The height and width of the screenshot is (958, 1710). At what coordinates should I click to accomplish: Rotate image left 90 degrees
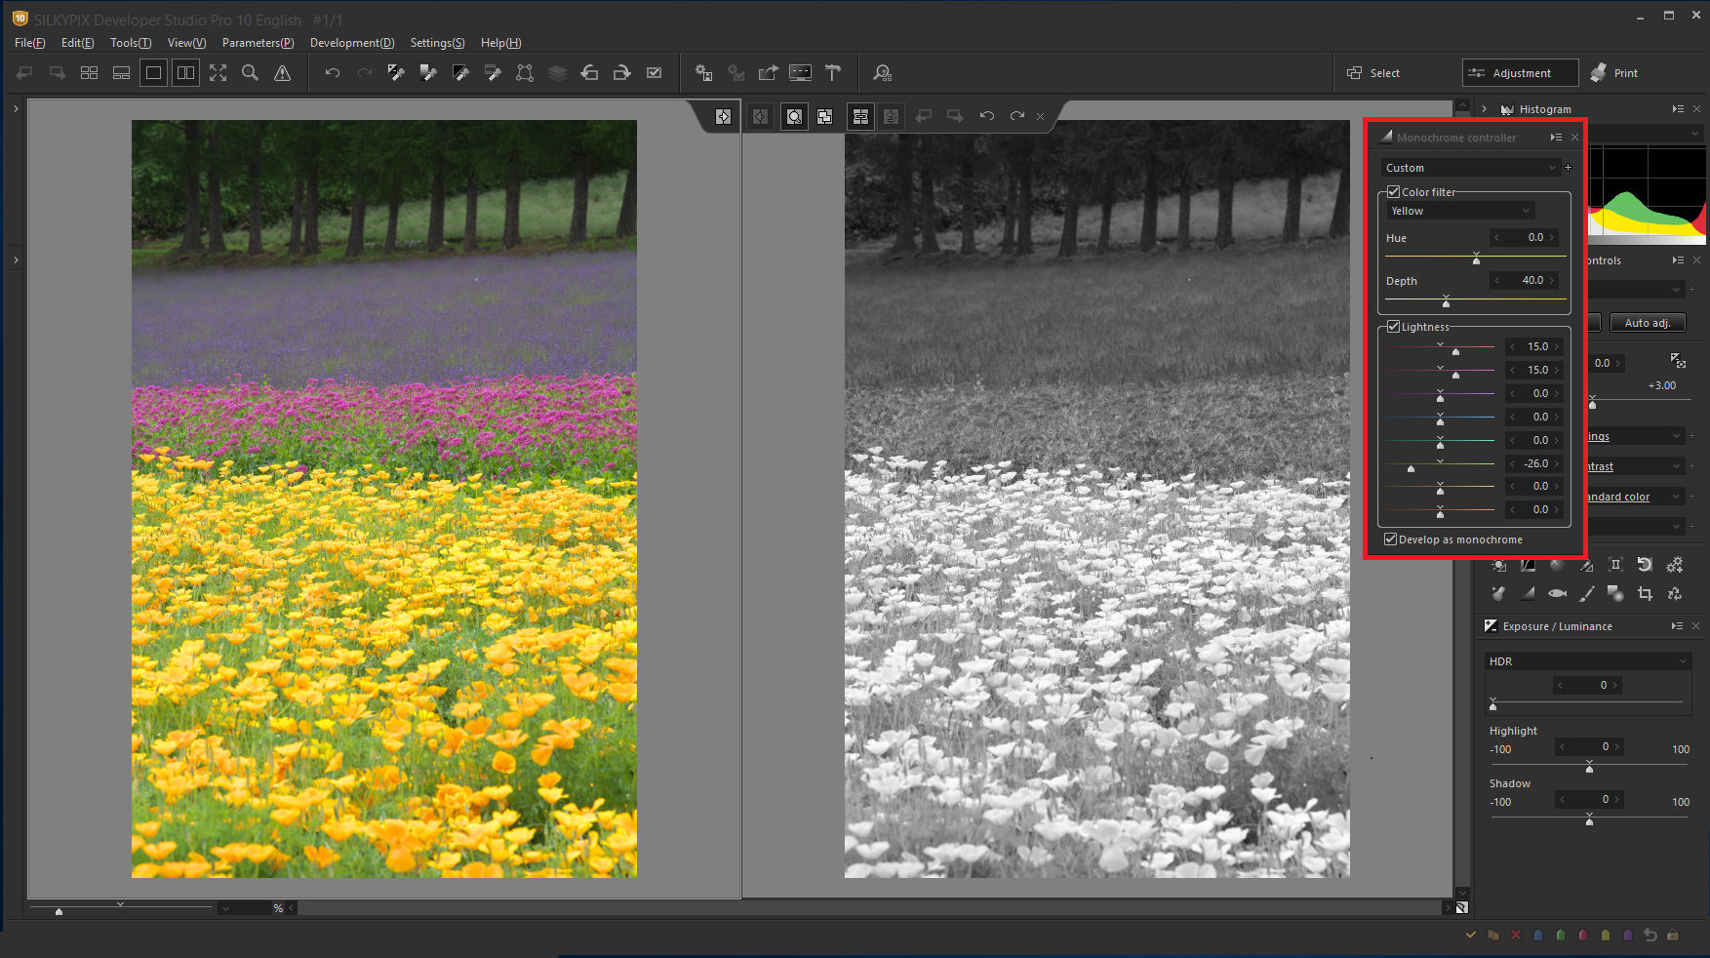tap(589, 73)
